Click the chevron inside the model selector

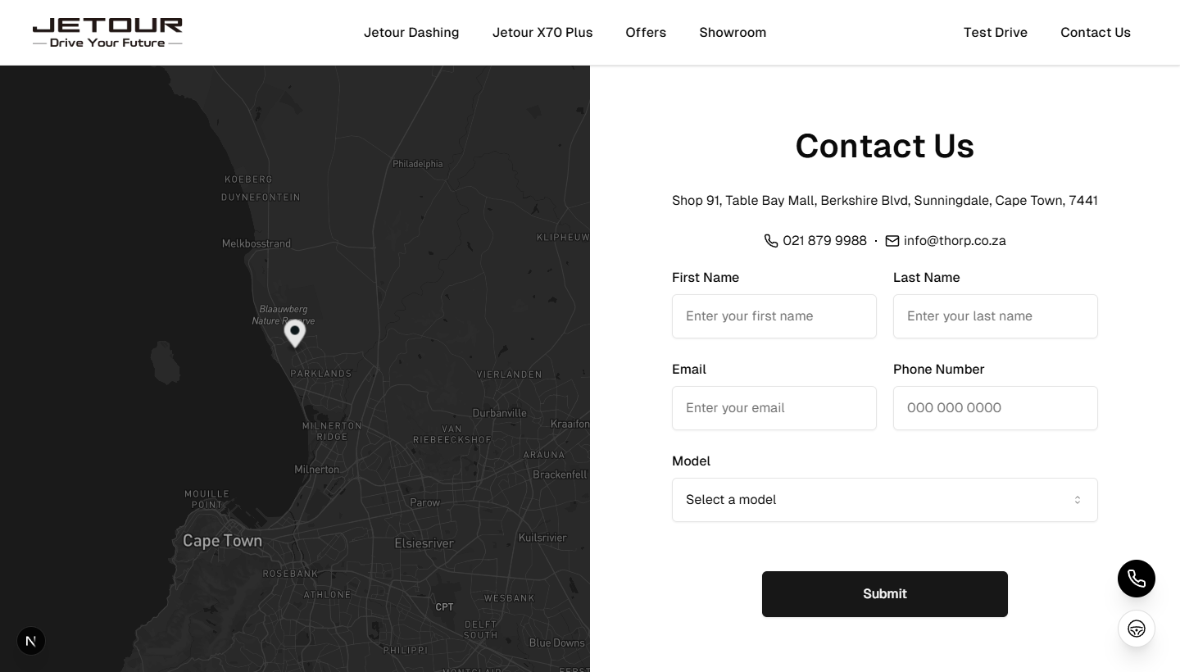pyautogui.click(x=1078, y=499)
